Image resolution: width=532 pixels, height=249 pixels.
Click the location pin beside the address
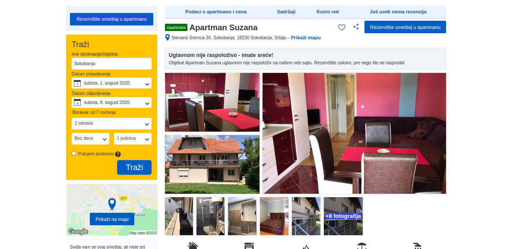click(168, 38)
